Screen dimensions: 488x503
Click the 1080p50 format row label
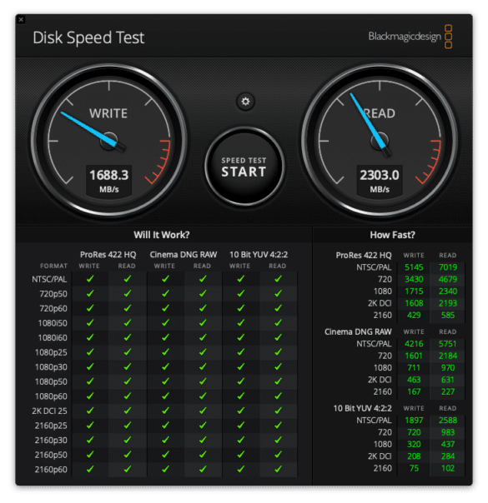pos(51,381)
